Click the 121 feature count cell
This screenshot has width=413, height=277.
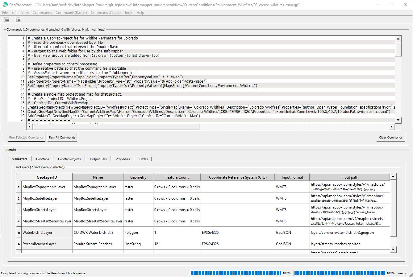177,244
